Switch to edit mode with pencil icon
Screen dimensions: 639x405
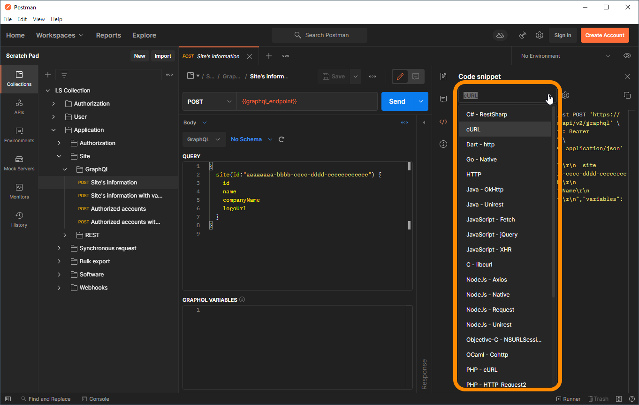point(400,76)
